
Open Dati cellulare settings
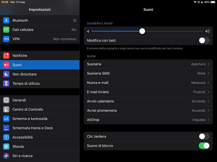pyautogui.click(x=40, y=30)
